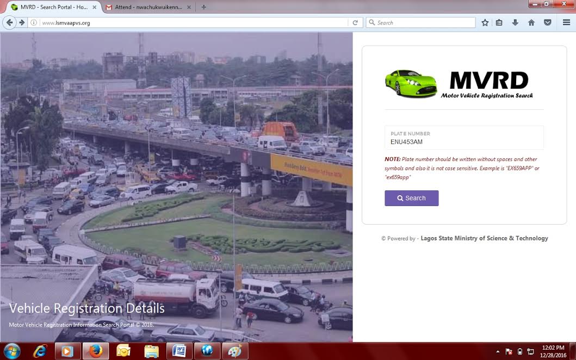Open a new tab with plus button
Viewport: 576px width, 360px height.
point(204,7)
